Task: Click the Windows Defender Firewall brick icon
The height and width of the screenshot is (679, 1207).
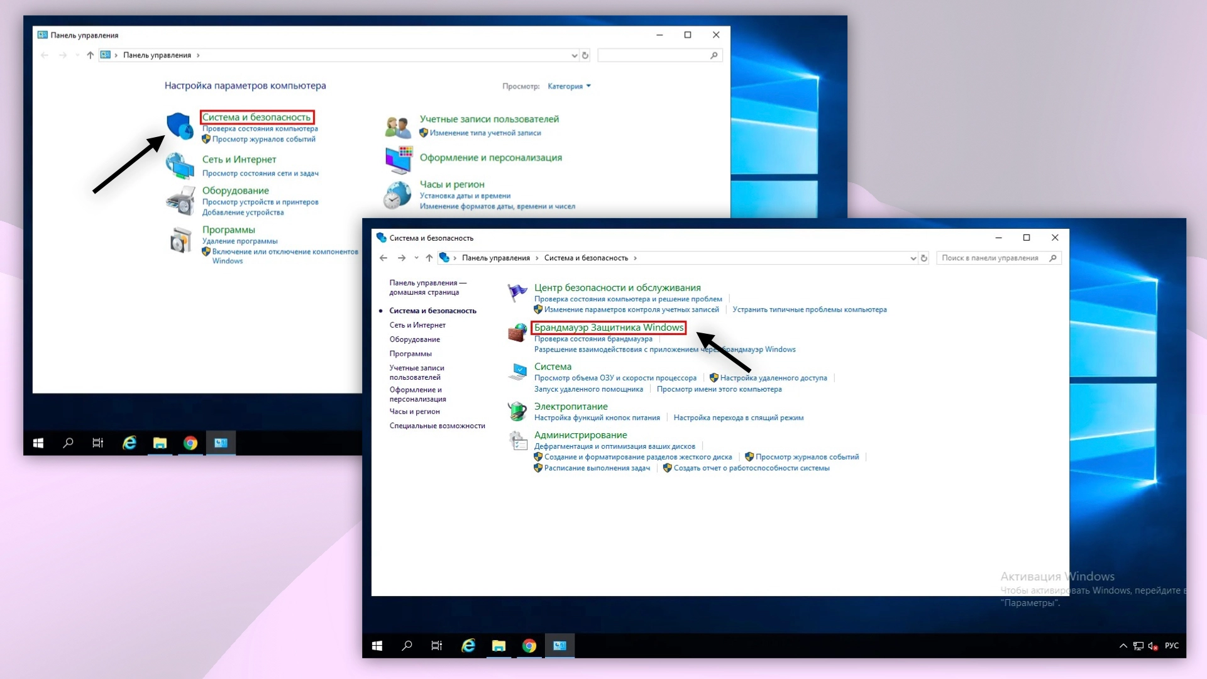Action: click(517, 333)
